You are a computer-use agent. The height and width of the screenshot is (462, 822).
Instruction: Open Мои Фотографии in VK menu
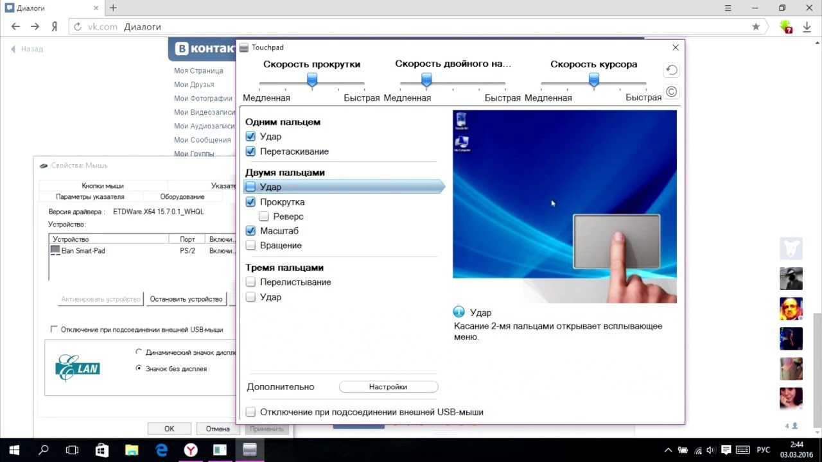pos(203,98)
